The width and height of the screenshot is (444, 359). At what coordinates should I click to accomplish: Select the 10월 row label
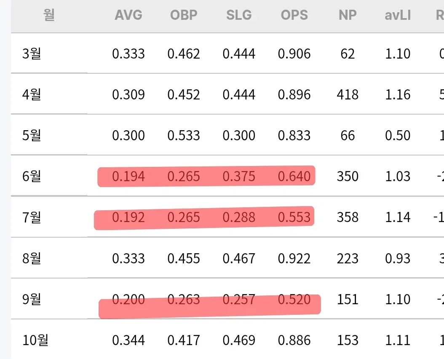(35, 340)
